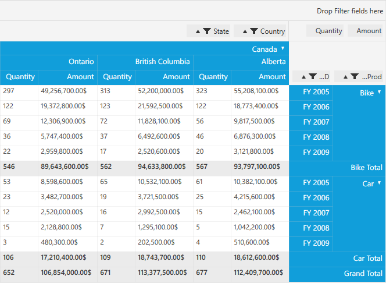Viewport: 386px width, 283px height.
Task: Open the filter icon on Country field
Action: (254, 31)
